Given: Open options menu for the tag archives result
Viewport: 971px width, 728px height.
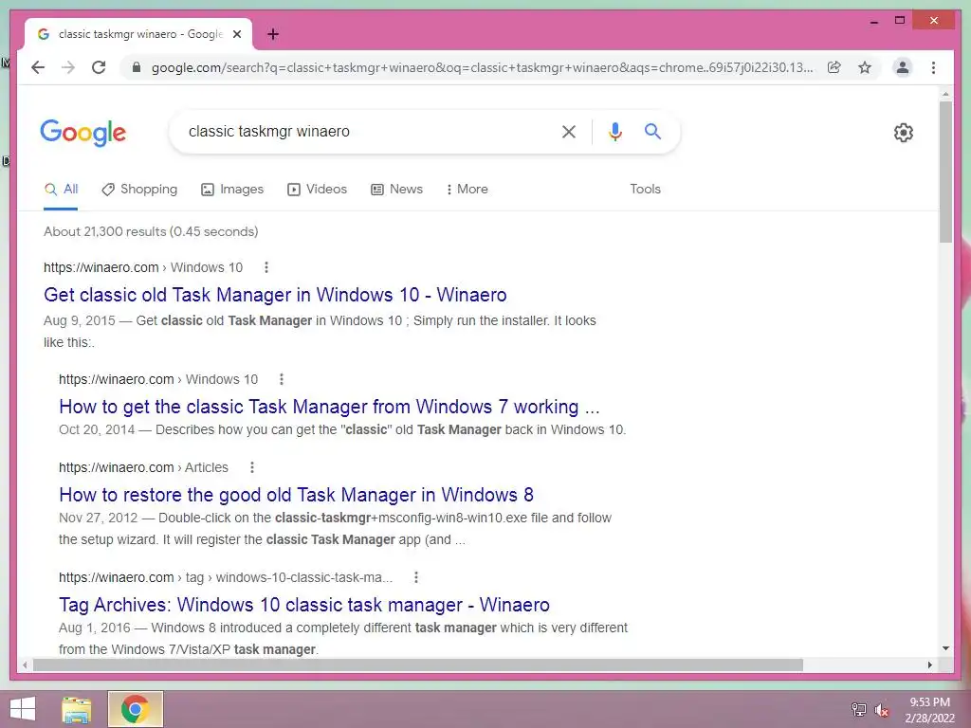Looking at the screenshot, I should (416, 577).
